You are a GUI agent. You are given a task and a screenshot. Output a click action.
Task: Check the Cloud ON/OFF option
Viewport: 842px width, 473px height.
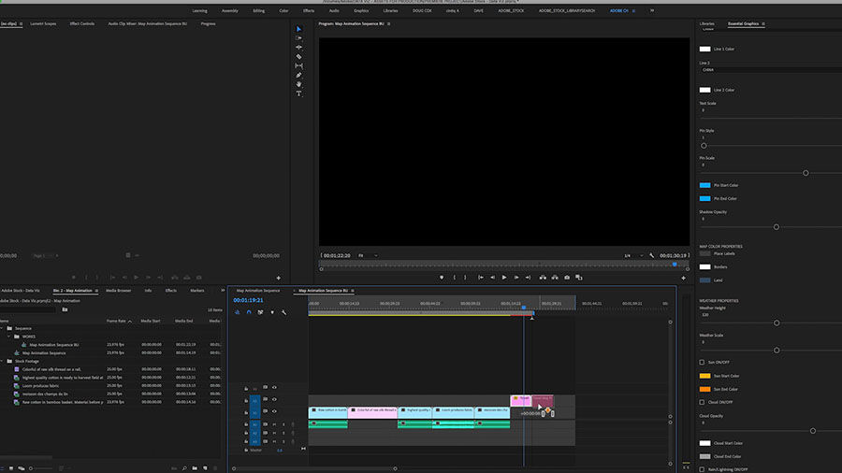[x=703, y=402]
